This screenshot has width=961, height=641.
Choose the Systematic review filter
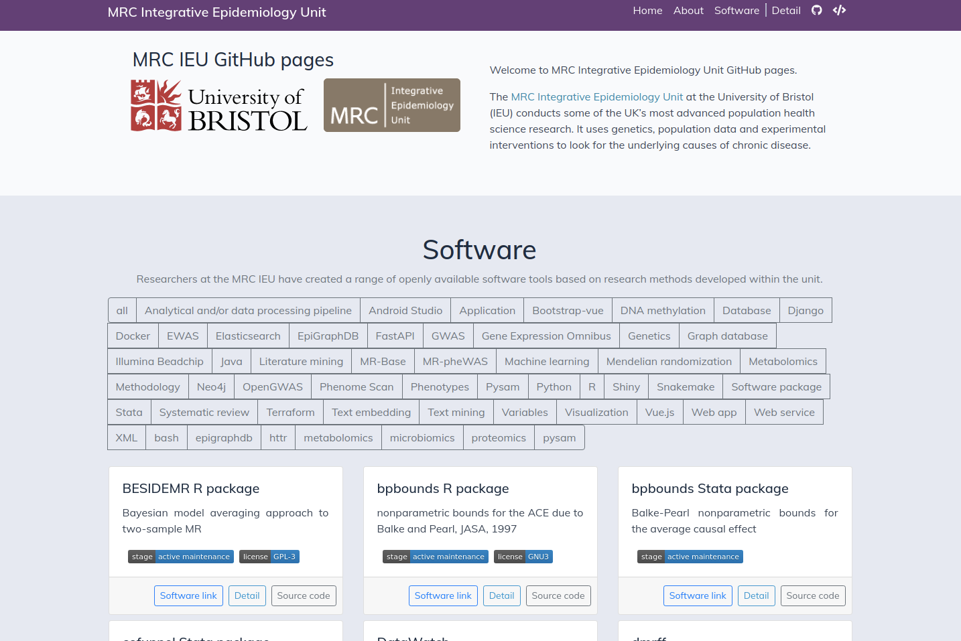[x=204, y=412]
